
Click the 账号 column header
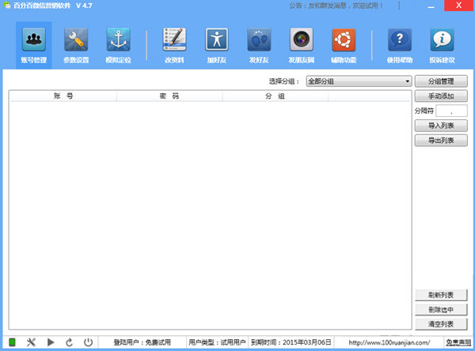[63, 96]
